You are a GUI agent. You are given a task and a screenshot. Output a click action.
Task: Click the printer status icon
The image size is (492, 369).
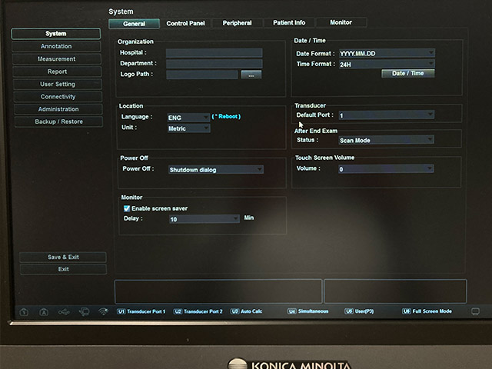(83, 311)
